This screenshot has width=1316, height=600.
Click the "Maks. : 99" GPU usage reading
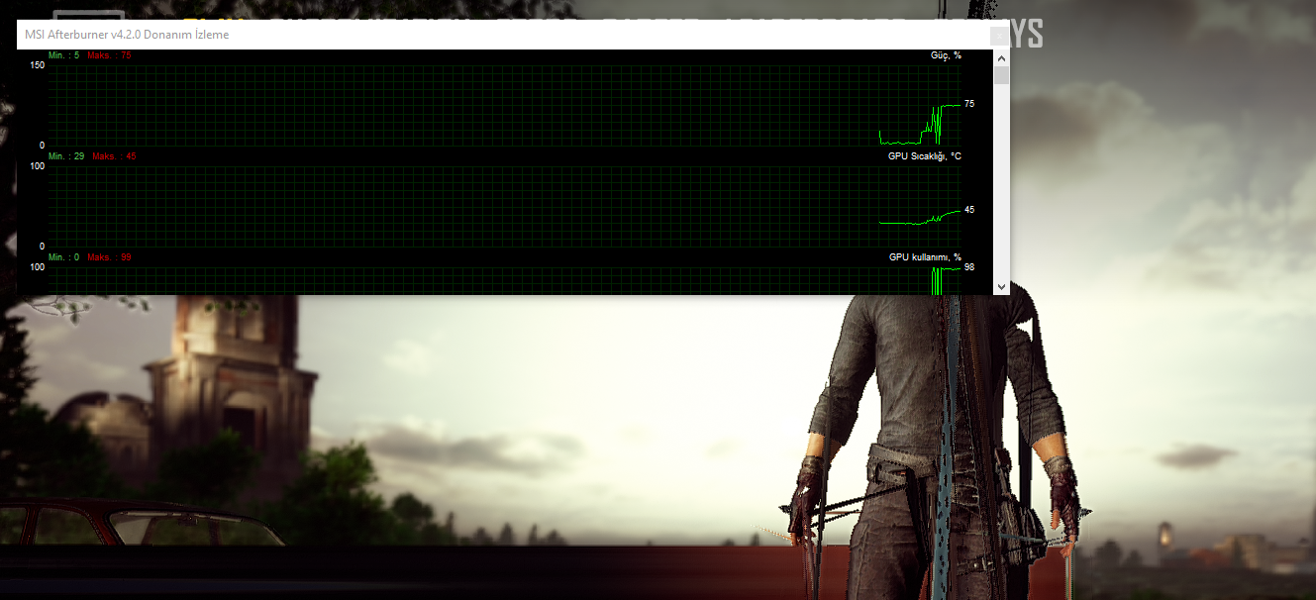pyautogui.click(x=109, y=257)
